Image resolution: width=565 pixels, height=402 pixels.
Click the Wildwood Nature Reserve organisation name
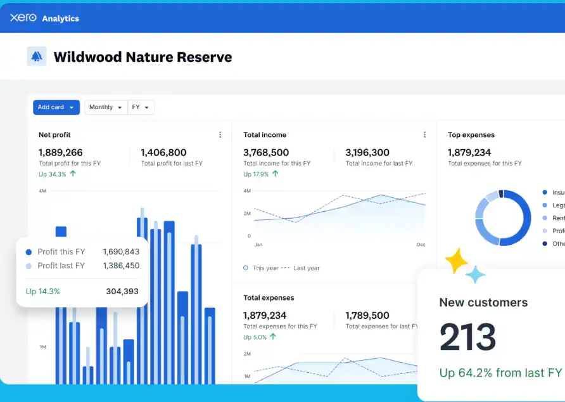coord(143,57)
